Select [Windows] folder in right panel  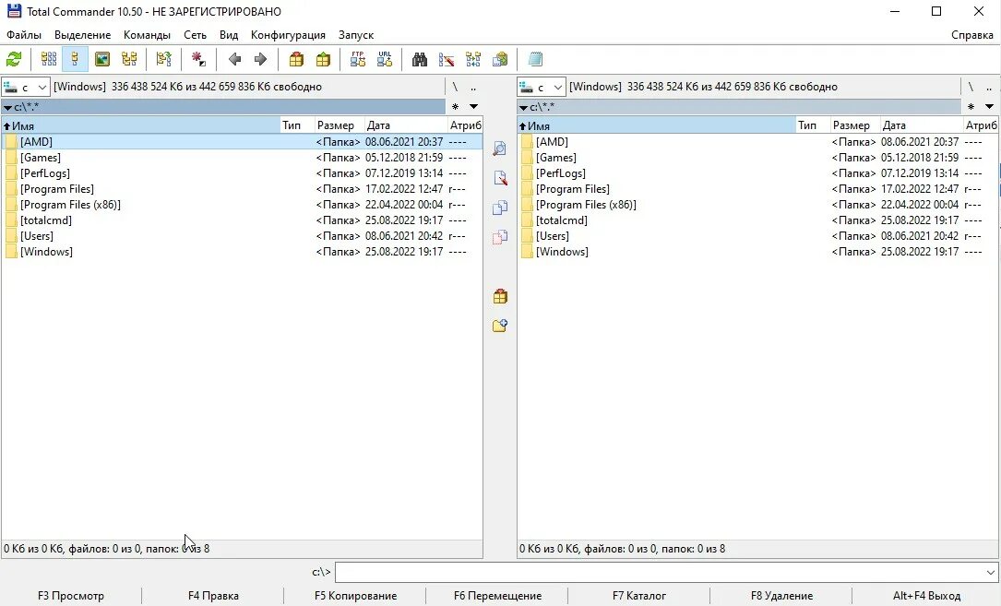click(757, 252)
